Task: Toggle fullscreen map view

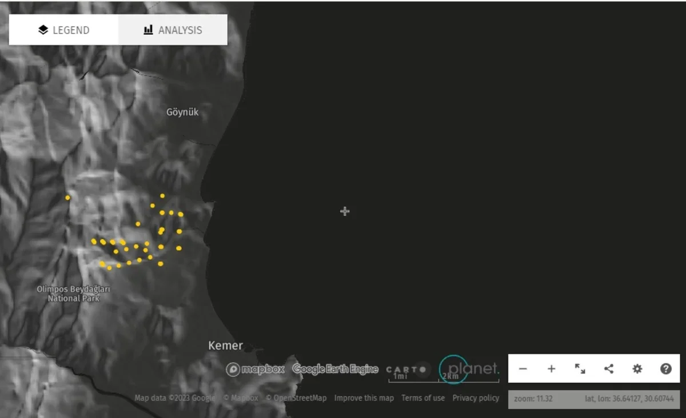Action: pyautogui.click(x=580, y=369)
